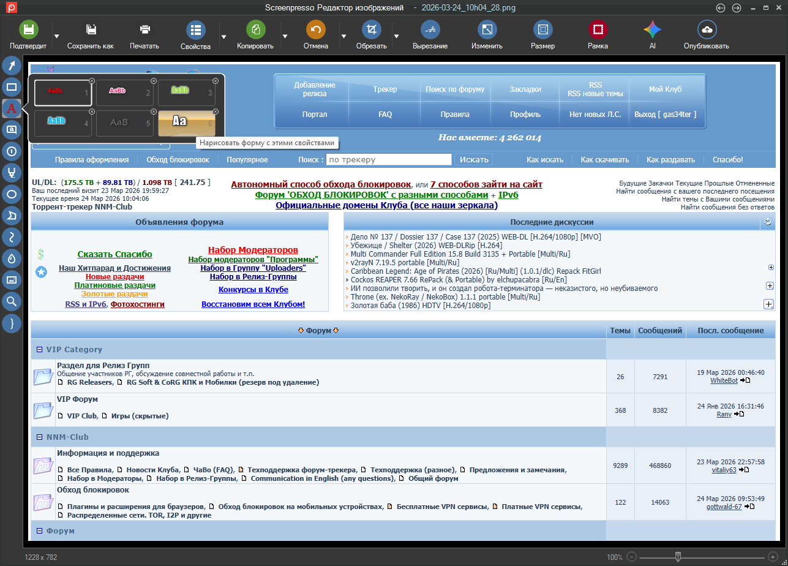Expand the Обрезать crop options arrow

397,36
